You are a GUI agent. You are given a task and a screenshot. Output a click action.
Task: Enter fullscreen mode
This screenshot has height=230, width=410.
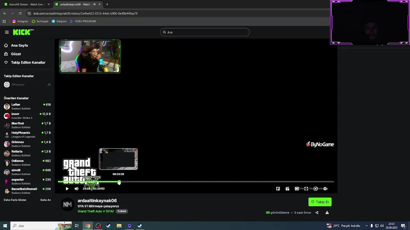tap(306, 189)
